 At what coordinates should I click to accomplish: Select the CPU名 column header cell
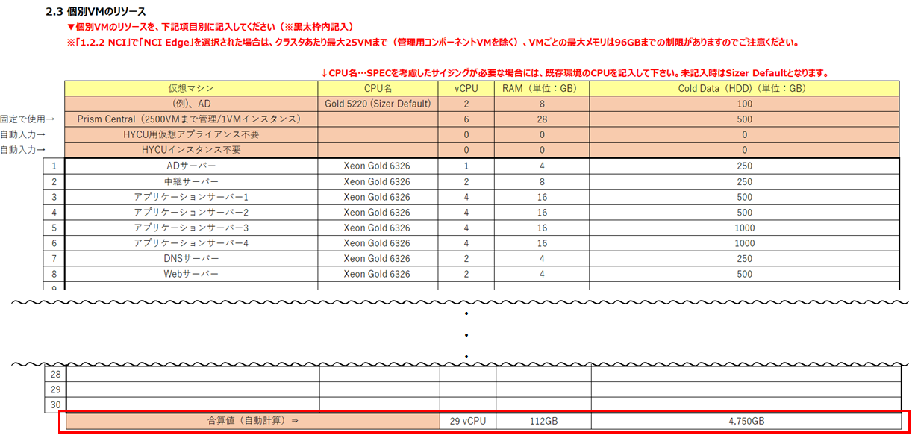(377, 88)
